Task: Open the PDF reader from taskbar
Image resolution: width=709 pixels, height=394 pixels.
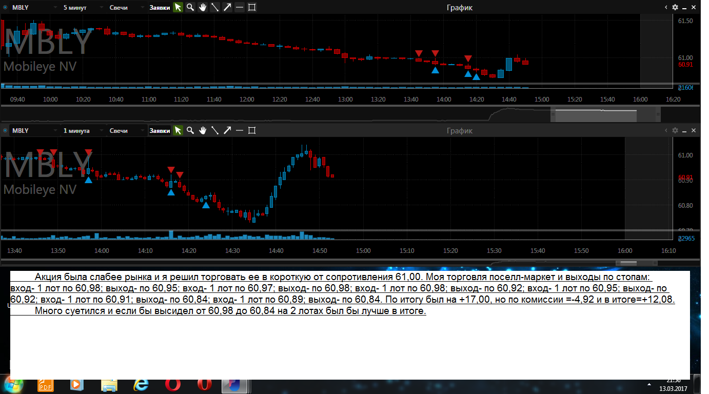Action: 46,385
